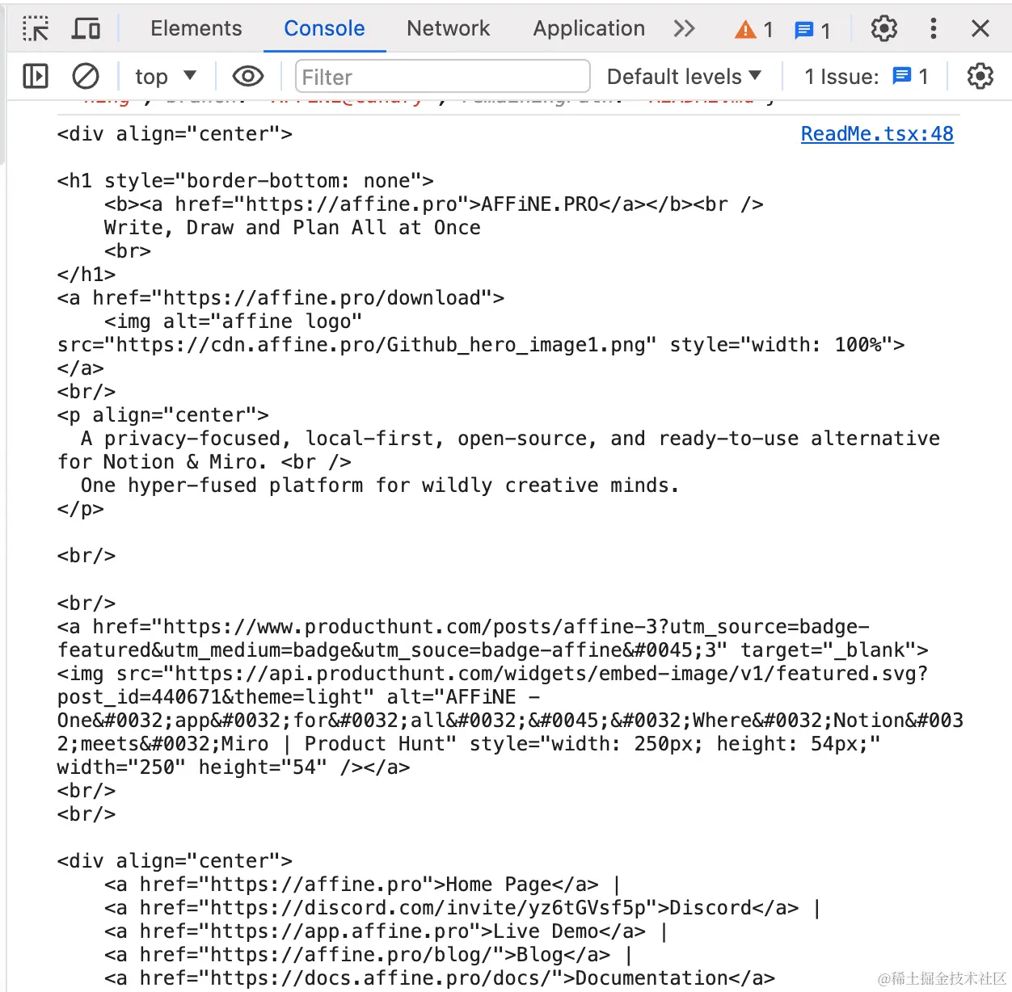Click the 'Write, Draw and Plan All at Once' line
This screenshot has height=992, width=1012.
tap(292, 228)
